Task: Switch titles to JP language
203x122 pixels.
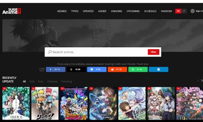Action: pyautogui.click(x=184, y=11)
